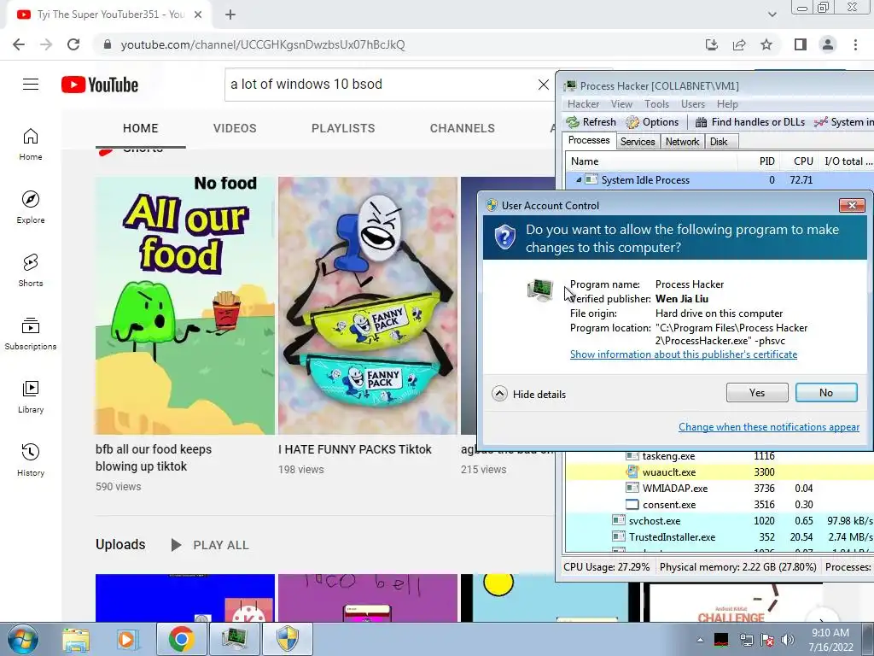Viewport: 874px width, 656px height.
Task: Open Help menu in Process Hacker
Action: 727,104
